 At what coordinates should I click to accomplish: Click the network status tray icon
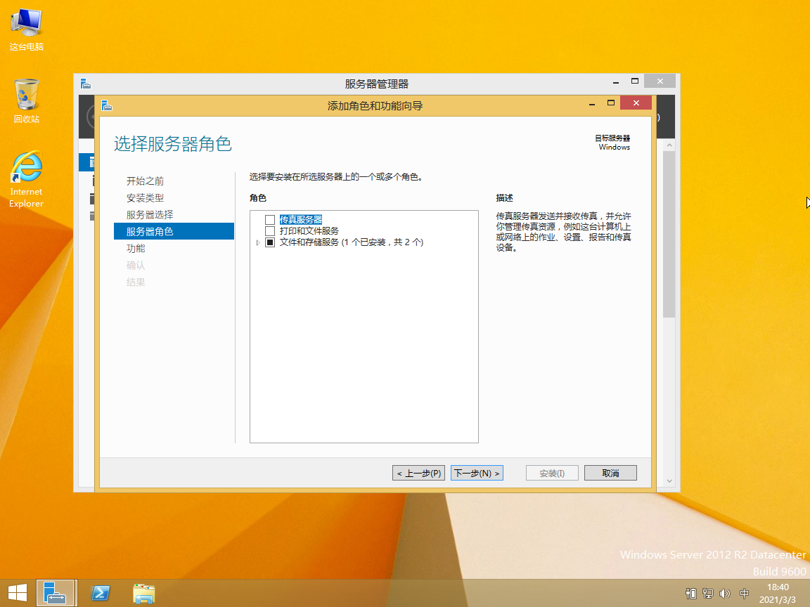click(x=708, y=594)
